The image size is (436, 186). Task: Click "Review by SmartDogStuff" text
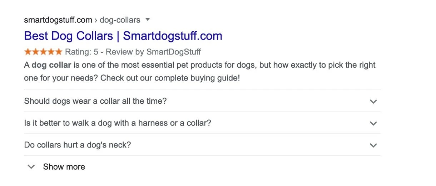[x=153, y=52]
